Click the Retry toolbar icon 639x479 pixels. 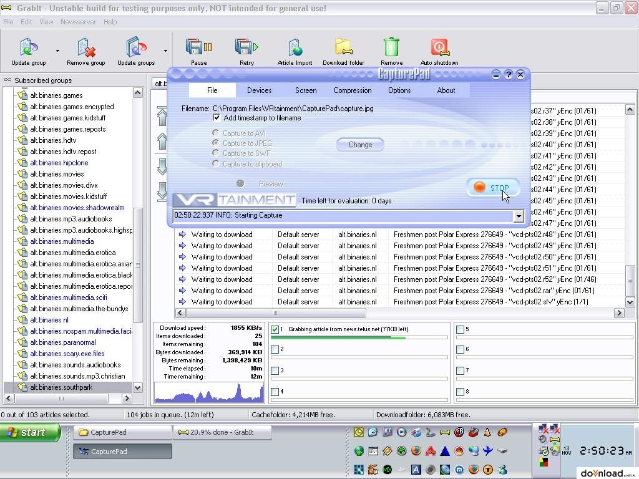(x=246, y=47)
